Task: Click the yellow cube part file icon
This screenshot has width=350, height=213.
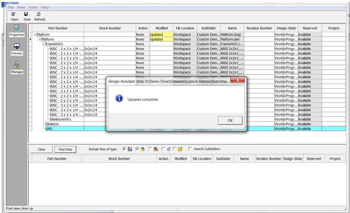Action: click(180, 149)
